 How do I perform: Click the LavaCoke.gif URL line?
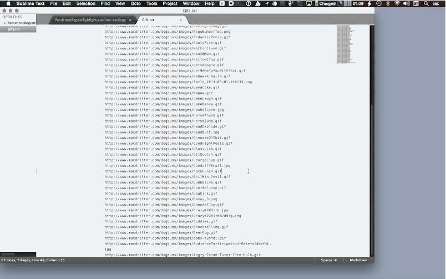(162, 87)
